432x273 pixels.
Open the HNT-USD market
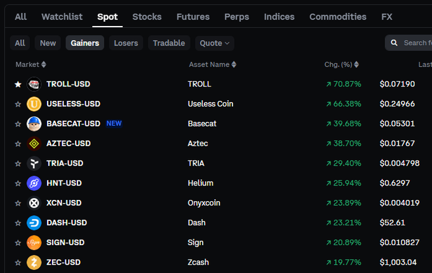pos(64,183)
